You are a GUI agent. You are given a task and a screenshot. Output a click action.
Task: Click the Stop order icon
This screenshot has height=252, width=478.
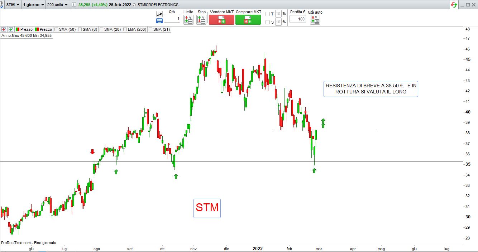(x=201, y=20)
